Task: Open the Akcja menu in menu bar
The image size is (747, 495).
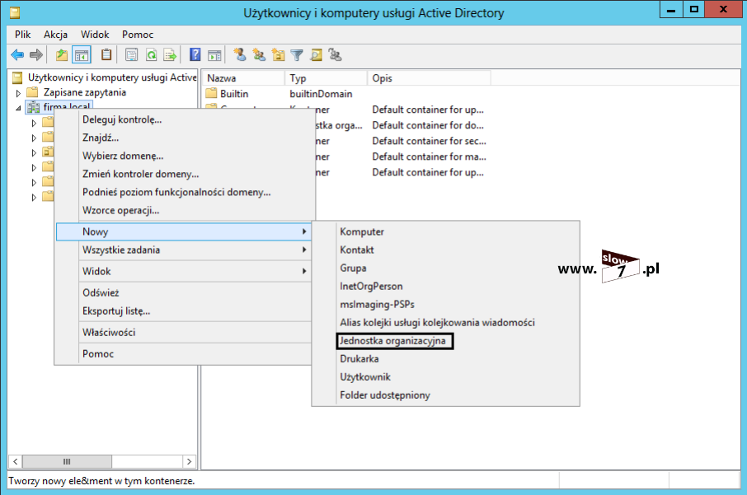Action: [x=56, y=35]
